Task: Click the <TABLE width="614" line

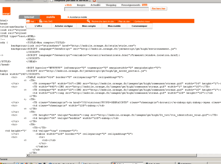Action: pos(75,77)
